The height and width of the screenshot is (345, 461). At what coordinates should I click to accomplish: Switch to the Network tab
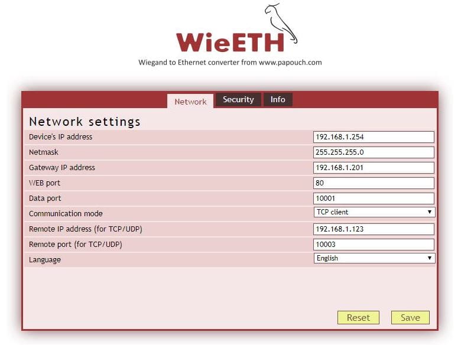click(x=190, y=101)
